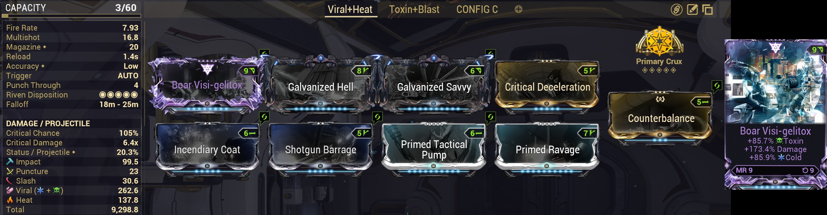Click polarity icon above Primed Tactical Pump
This screenshot has height=215, width=827.
pyautogui.click(x=490, y=117)
